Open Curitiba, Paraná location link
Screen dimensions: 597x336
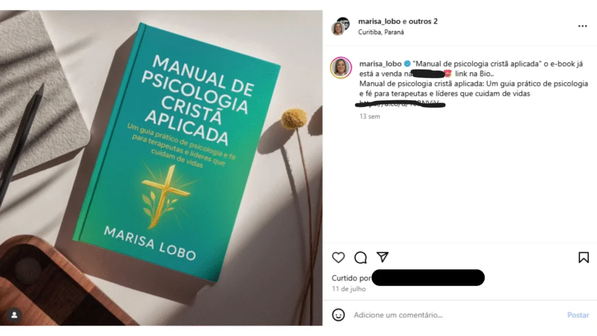coord(381,33)
